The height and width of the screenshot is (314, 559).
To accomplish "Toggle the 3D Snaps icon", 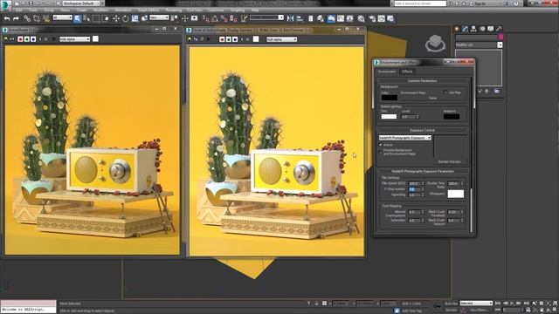I will 206,18.
